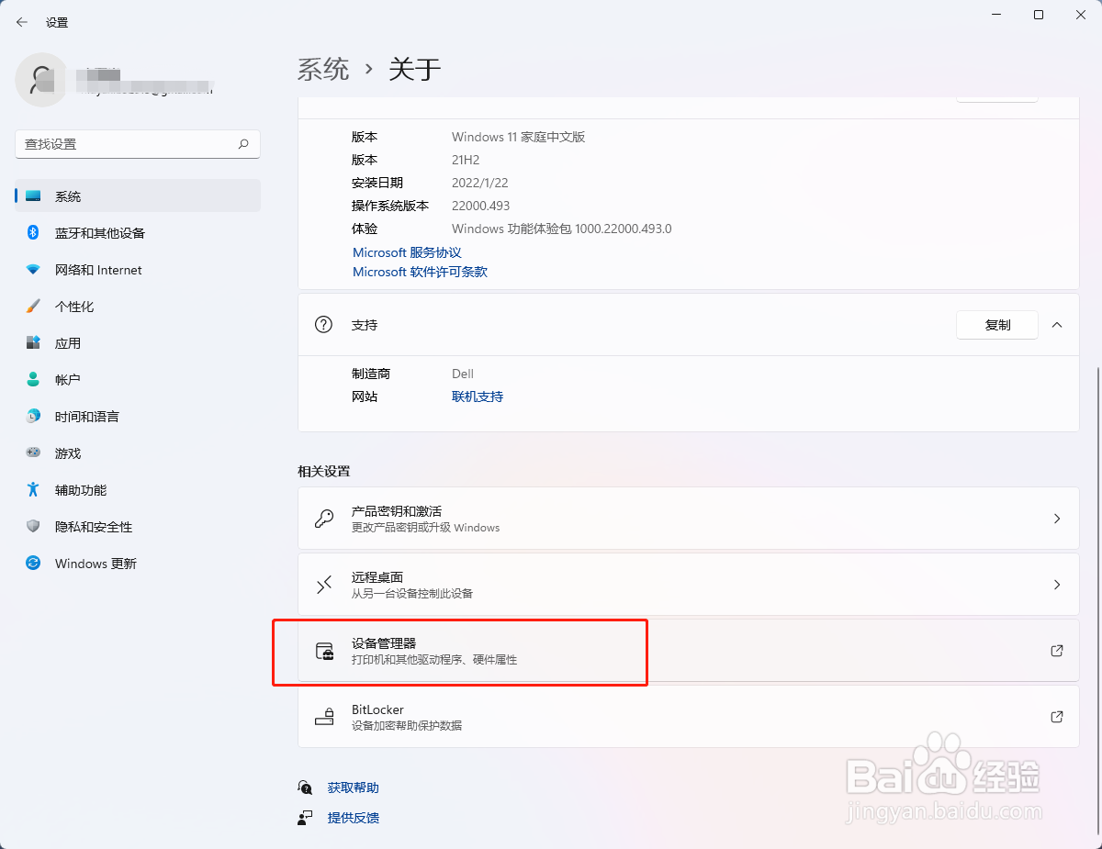This screenshot has width=1102, height=849.
Task: Click the BitLocker lock icon
Action: [324, 717]
